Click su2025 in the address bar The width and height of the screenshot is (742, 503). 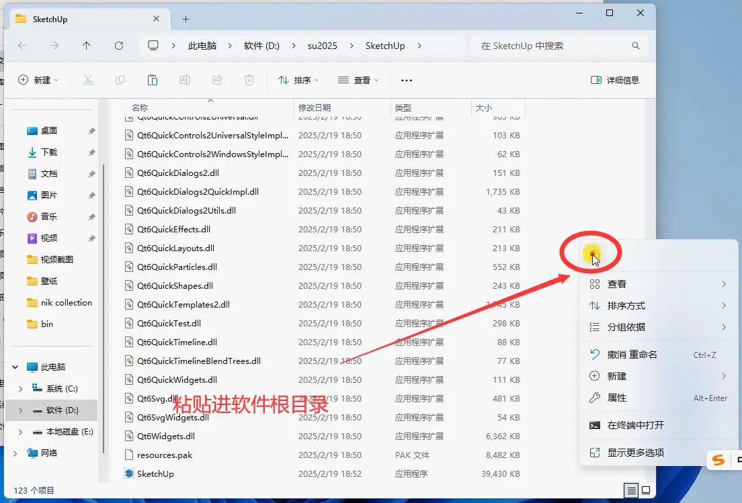322,46
